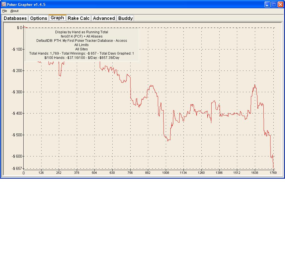
Task: Click the '1008' x-axis label
Action: (166, 173)
